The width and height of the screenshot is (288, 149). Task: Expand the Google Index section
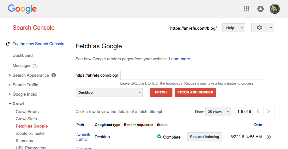(25, 94)
